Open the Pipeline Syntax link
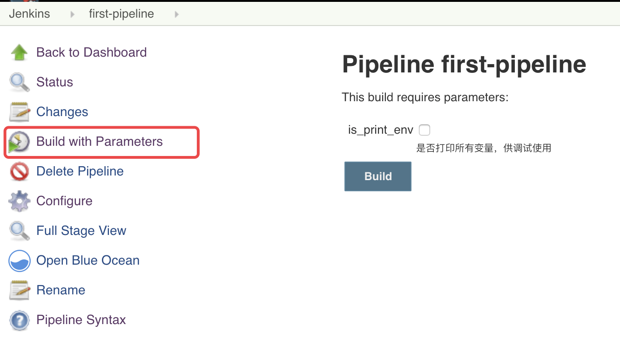This screenshot has width=620, height=351. click(x=81, y=320)
